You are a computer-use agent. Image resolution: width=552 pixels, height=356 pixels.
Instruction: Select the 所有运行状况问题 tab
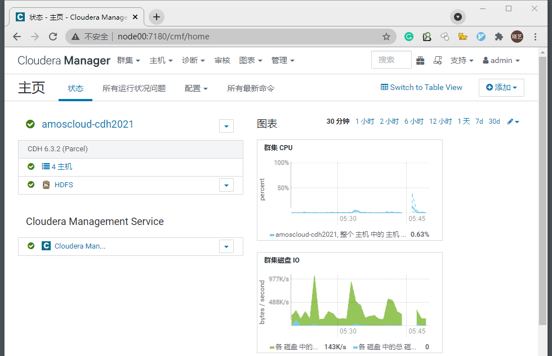point(134,88)
